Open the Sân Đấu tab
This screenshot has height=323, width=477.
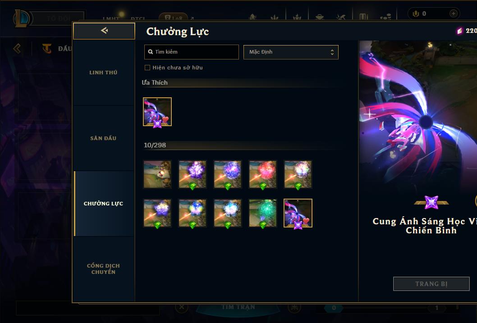tap(104, 138)
